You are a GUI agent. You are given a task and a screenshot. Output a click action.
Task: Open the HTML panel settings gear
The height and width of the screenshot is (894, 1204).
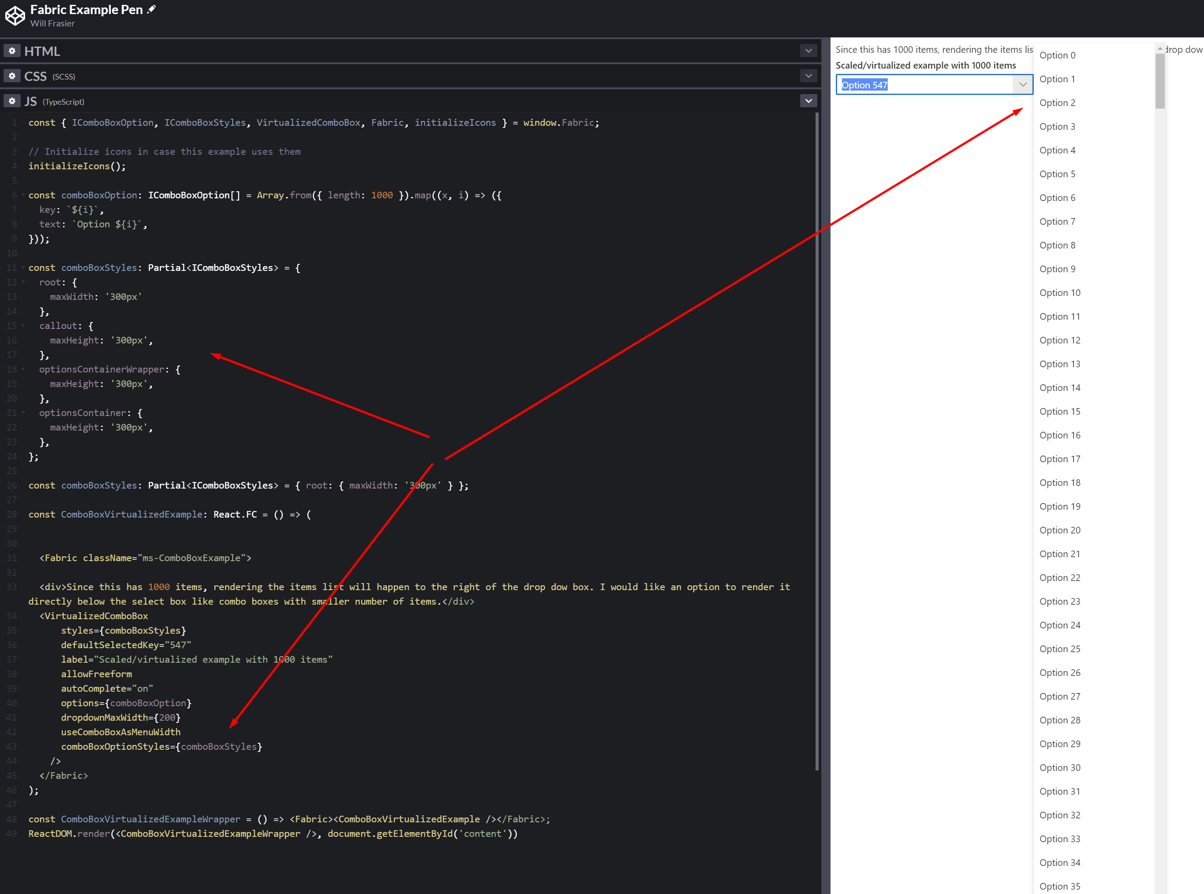[x=12, y=50]
